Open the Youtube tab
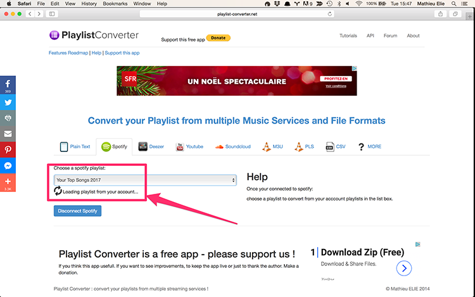 (x=189, y=146)
